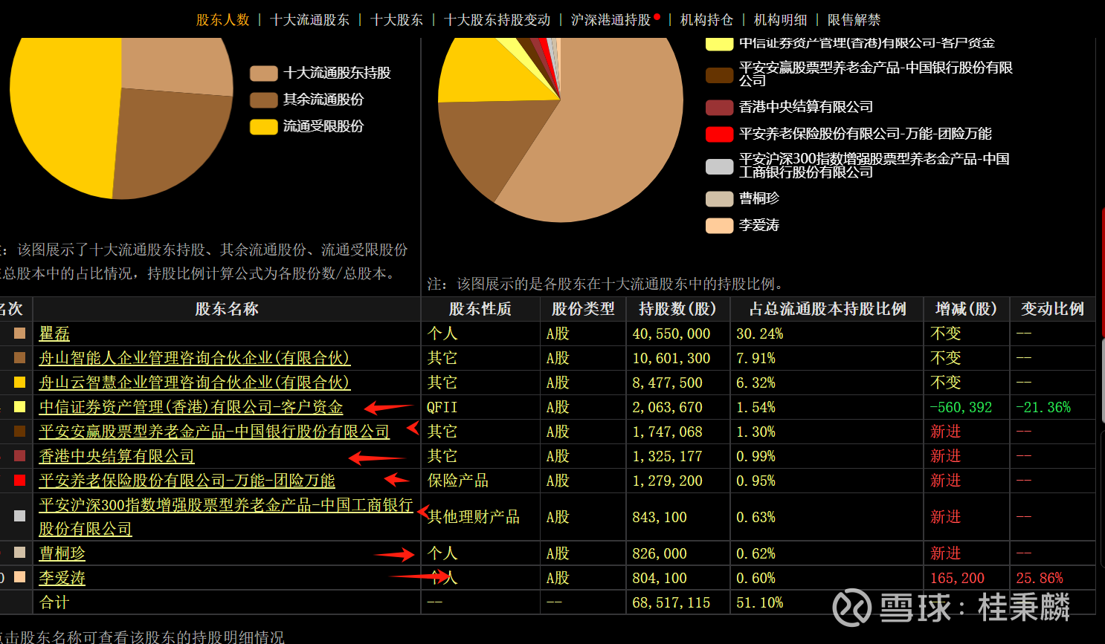The image size is (1105, 644).
Task: Click the total percentage 51.10%
Action: [759, 603]
